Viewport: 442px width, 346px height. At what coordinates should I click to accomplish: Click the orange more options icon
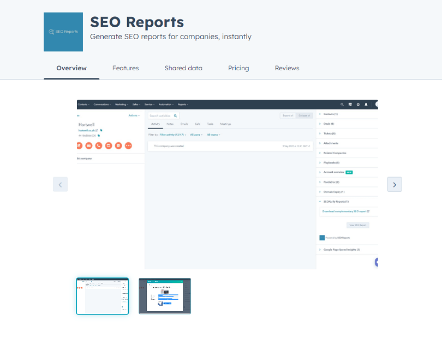coord(128,145)
